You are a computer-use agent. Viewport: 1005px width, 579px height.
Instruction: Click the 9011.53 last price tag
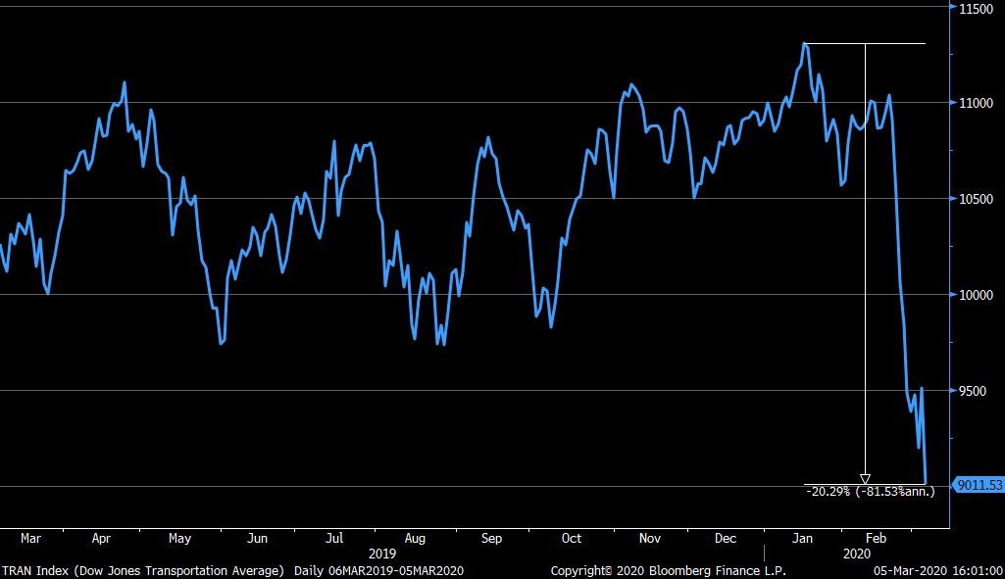pos(979,486)
